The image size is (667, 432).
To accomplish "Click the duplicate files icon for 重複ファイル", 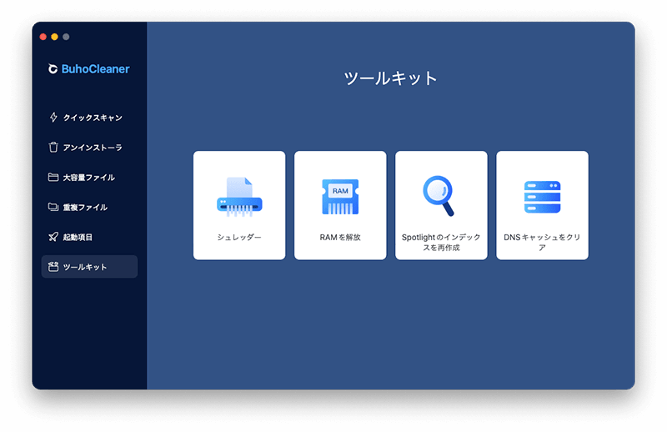I will pos(53,207).
